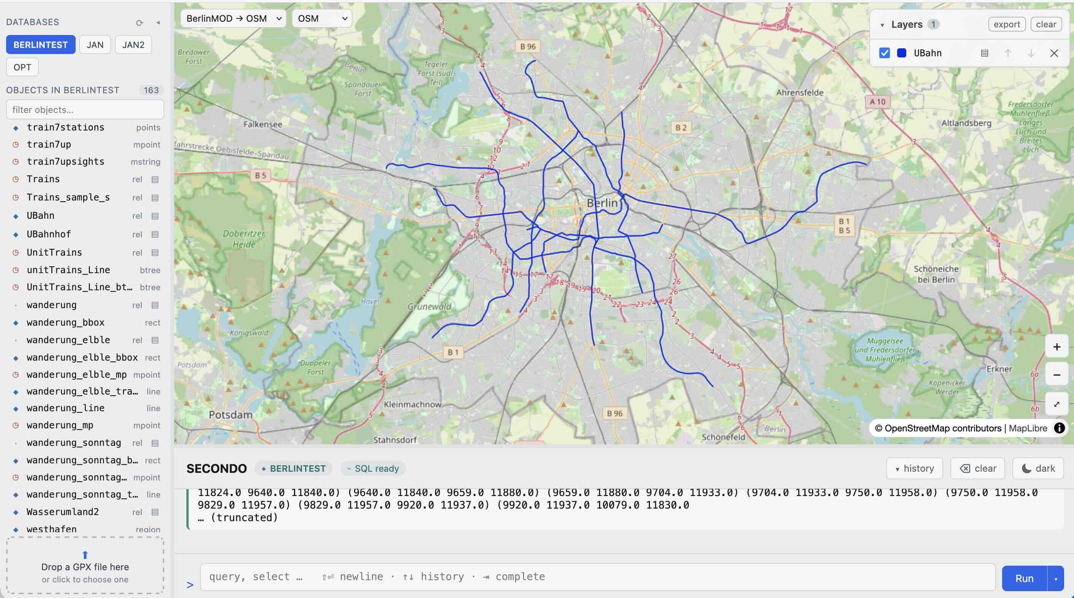Open the Run button options arrow
The width and height of the screenshot is (1074, 598).
1056,578
